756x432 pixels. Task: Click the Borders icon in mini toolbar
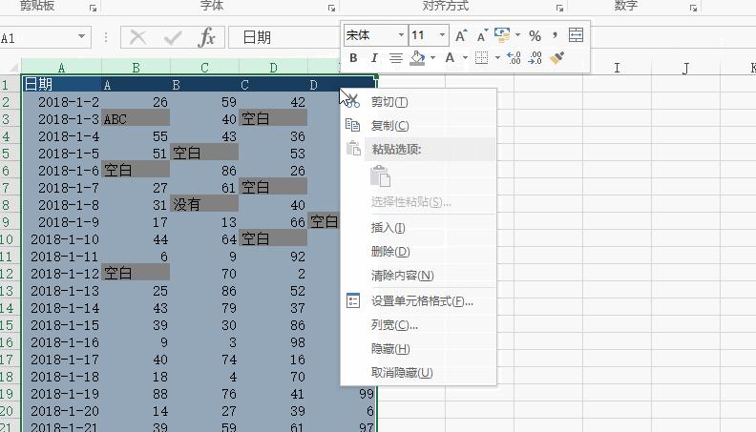tap(481, 58)
